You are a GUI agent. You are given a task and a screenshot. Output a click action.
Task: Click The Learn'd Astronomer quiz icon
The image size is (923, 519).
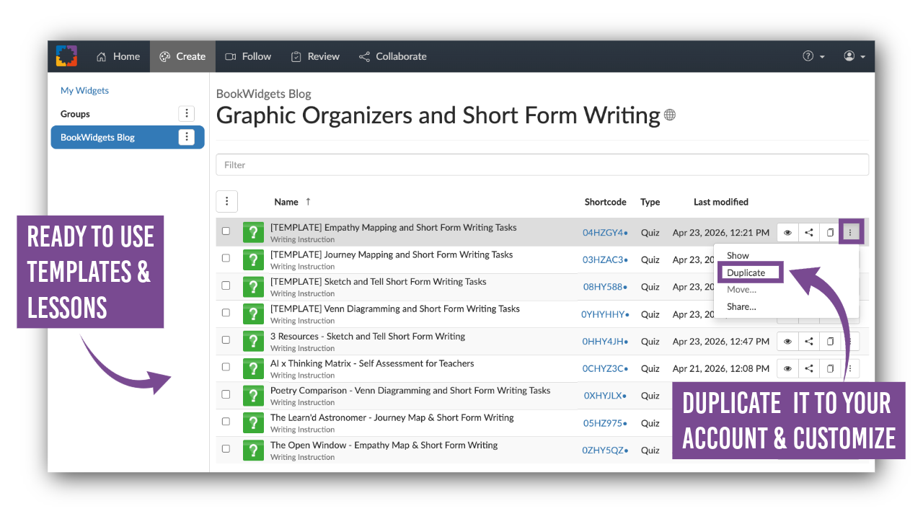pyautogui.click(x=253, y=422)
